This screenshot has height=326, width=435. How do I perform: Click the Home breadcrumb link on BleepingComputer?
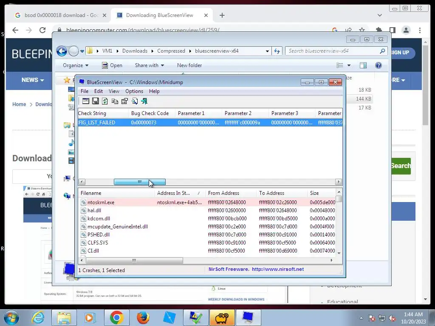click(19, 104)
